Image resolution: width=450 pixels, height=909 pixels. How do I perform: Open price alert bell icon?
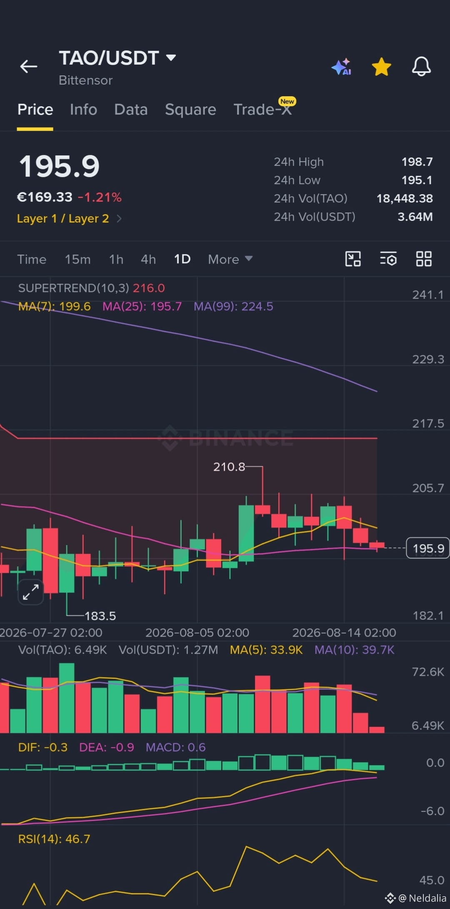coord(421,66)
